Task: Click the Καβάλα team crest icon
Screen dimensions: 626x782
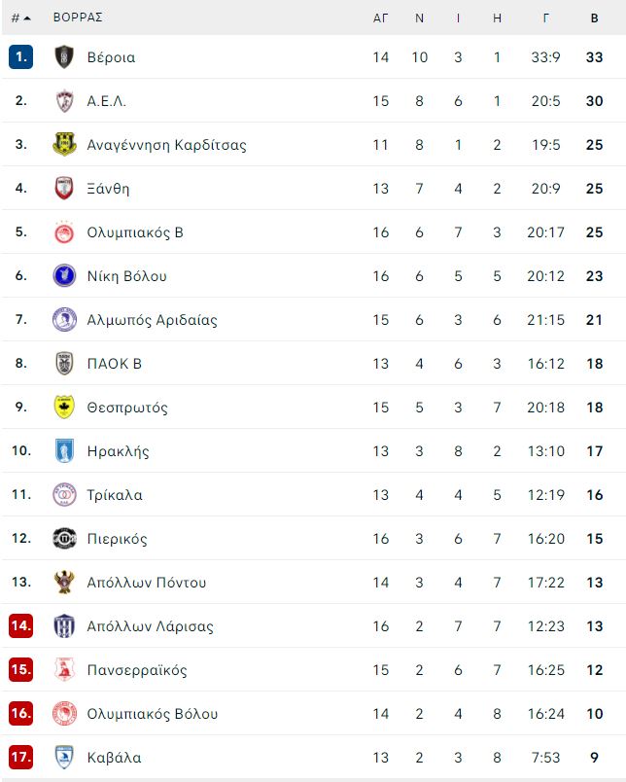Action: [x=64, y=758]
